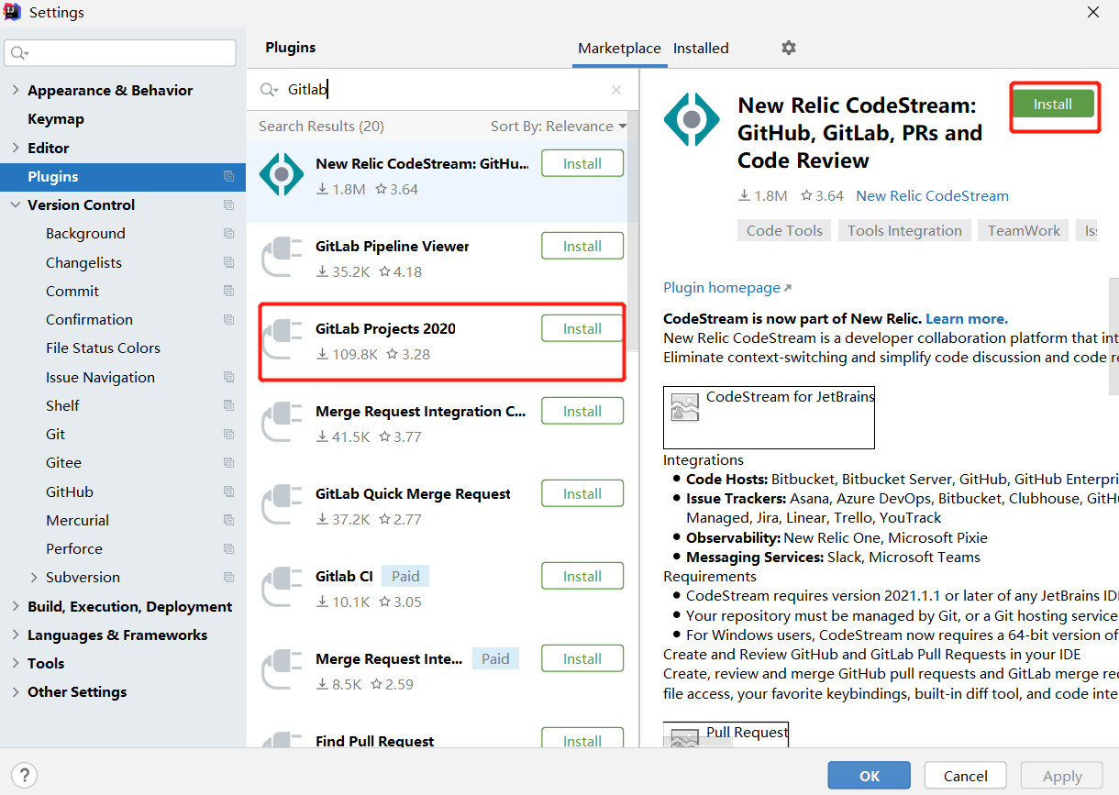
Task: Open Sort By: Relevance dropdown
Action: [x=559, y=126]
